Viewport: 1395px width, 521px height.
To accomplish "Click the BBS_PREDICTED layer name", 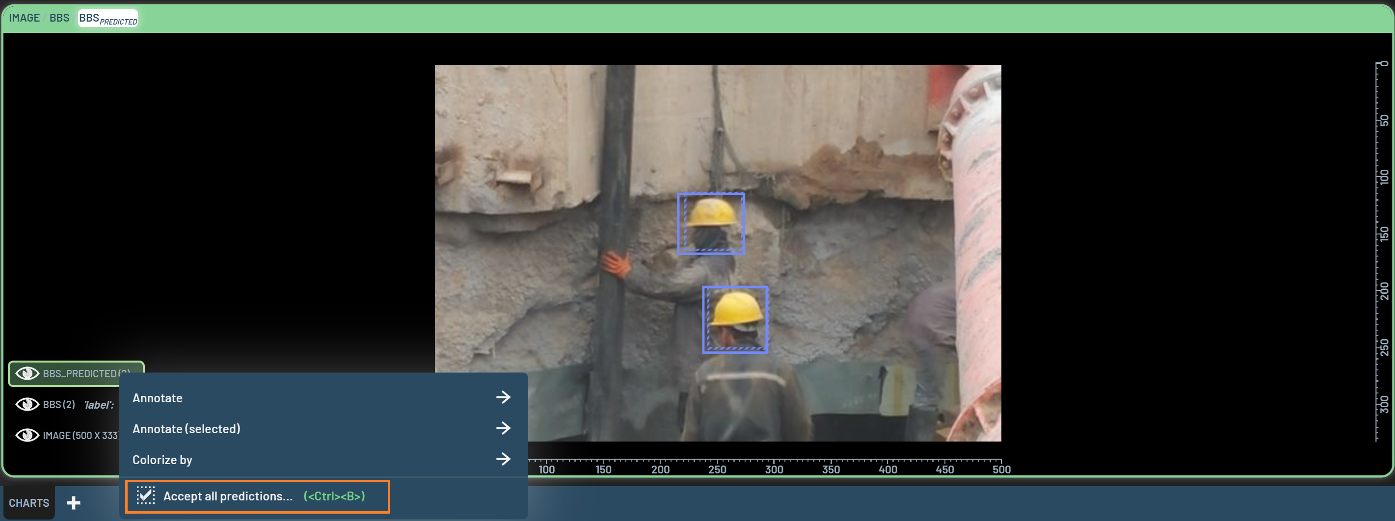I will pos(80,373).
